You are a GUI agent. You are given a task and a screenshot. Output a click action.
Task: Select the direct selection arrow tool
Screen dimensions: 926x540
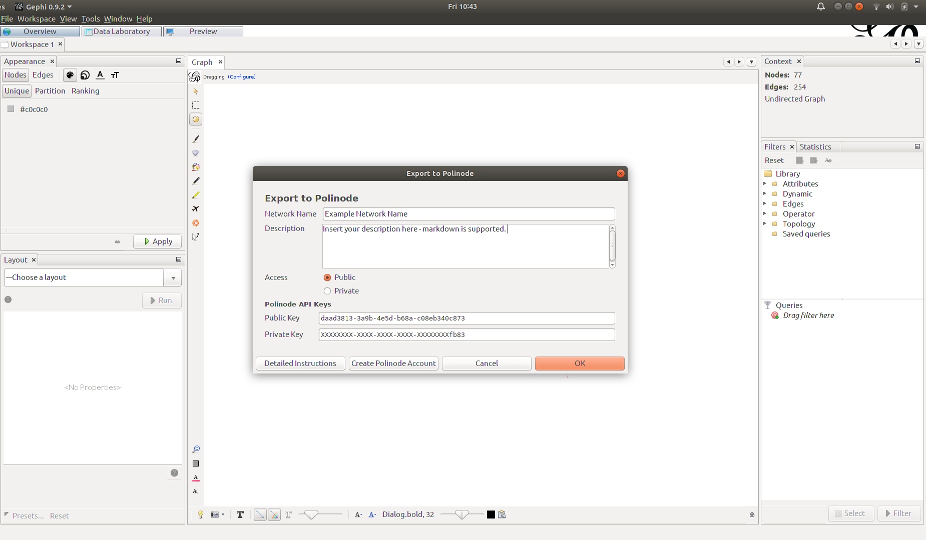pyautogui.click(x=196, y=91)
